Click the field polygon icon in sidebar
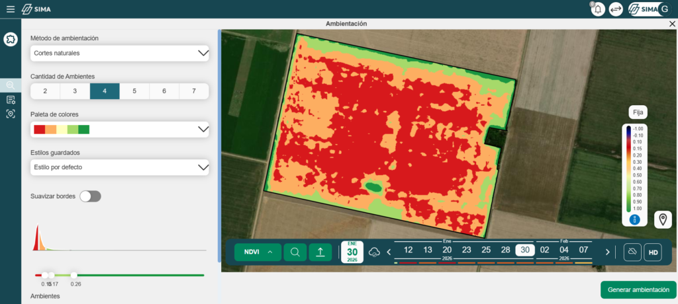678x304 pixels. pyautogui.click(x=11, y=40)
